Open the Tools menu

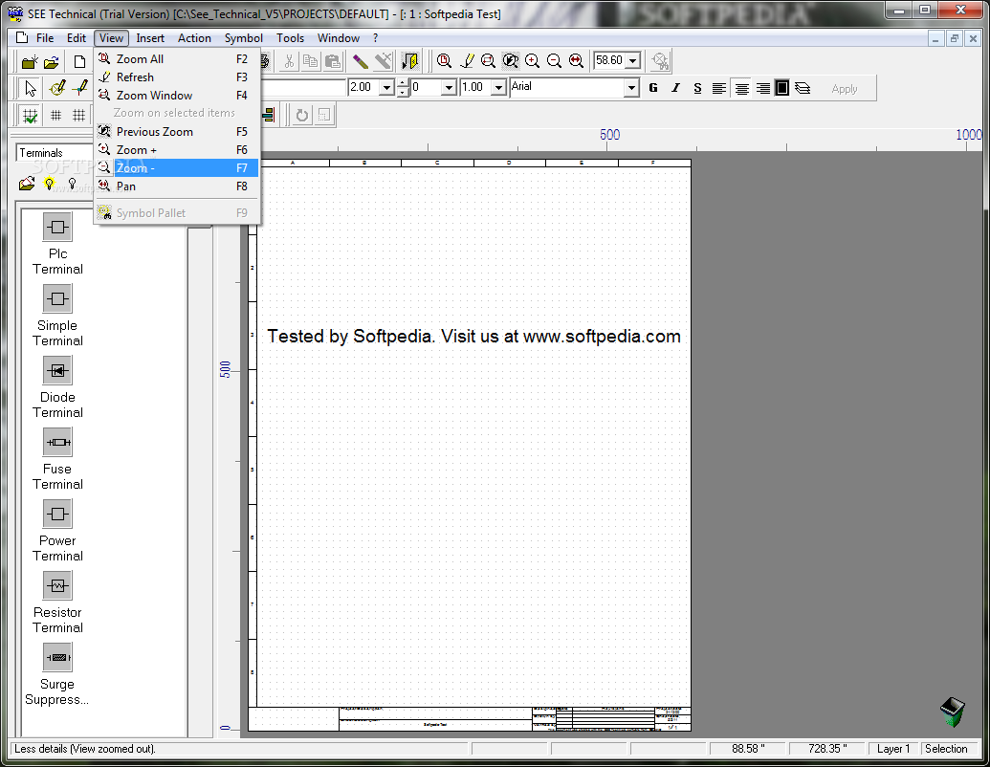pyautogui.click(x=290, y=38)
